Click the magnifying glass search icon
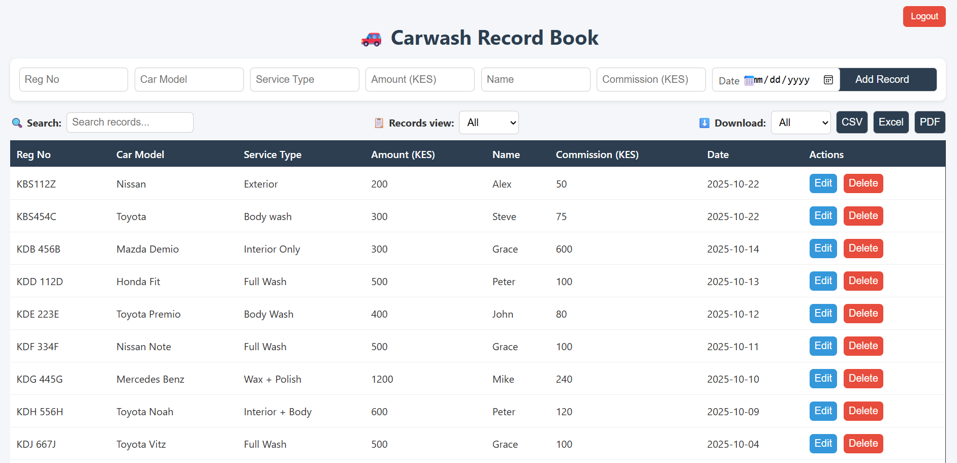957x463 pixels. [x=17, y=122]
